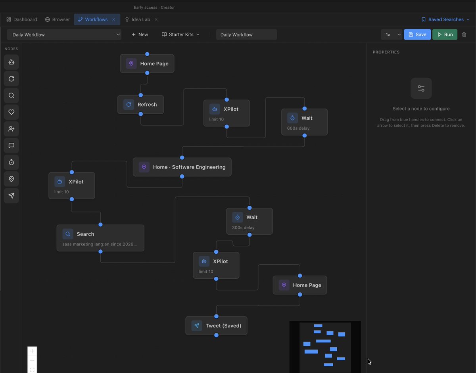Viewport: 476px width, 373px height.
Task: Select the lower Home Page node
Action: [300, 285]
